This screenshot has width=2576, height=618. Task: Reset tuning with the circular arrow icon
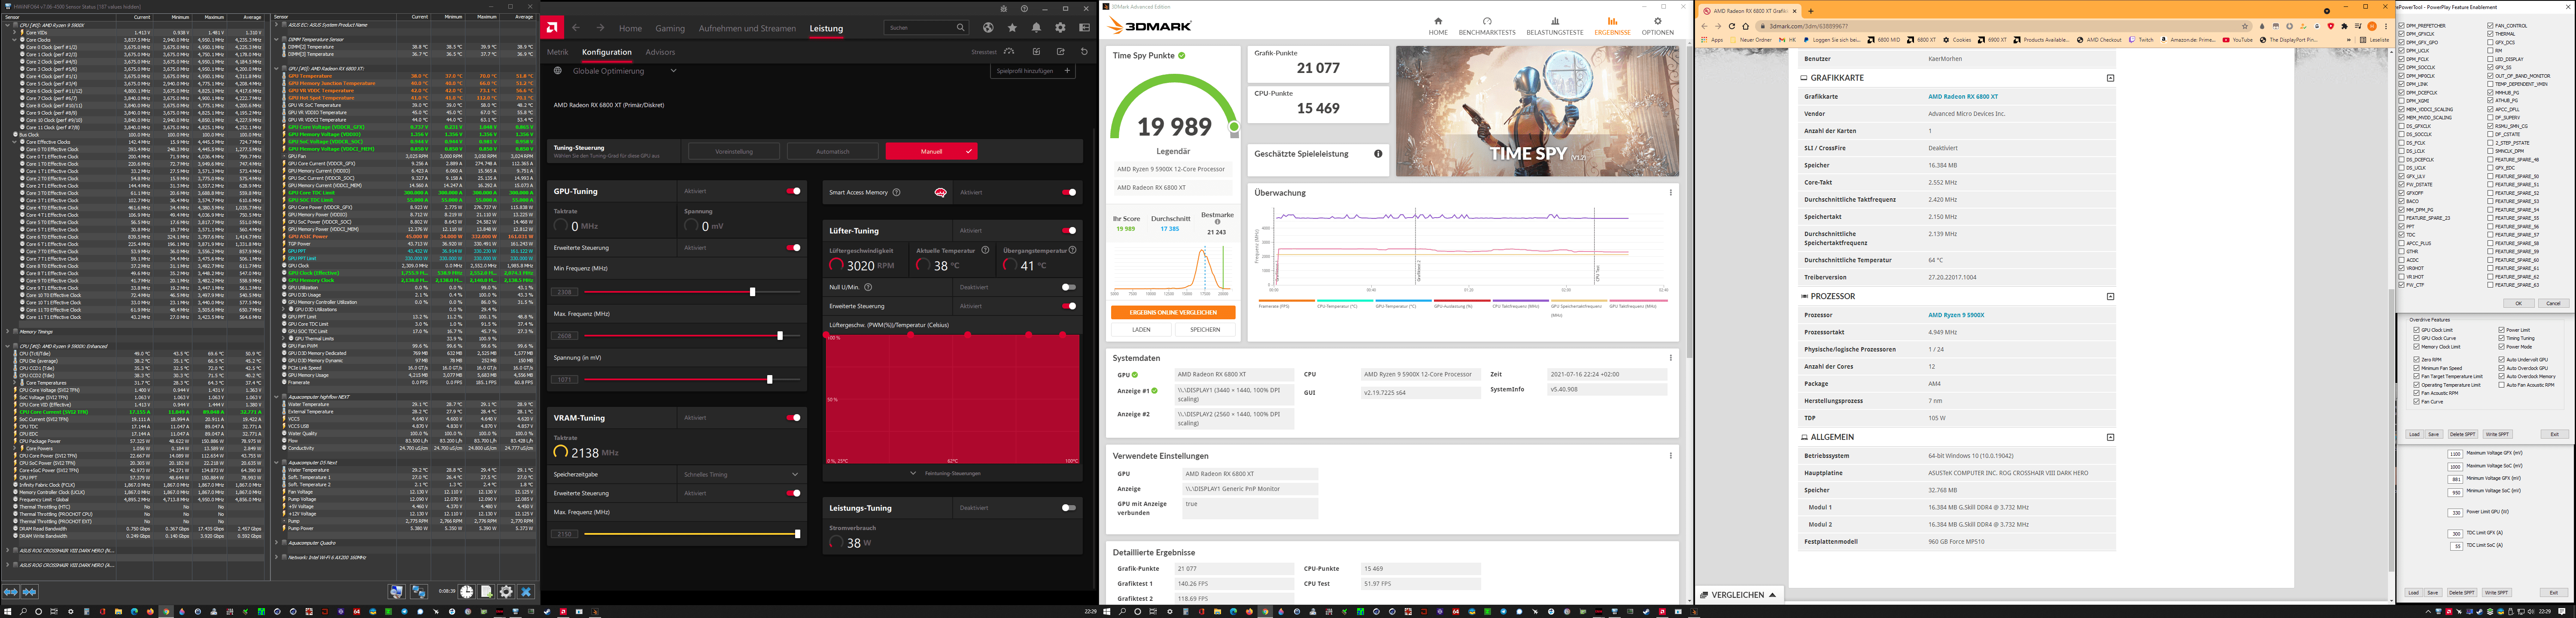pyautogui.click(x=1084, y=51)
